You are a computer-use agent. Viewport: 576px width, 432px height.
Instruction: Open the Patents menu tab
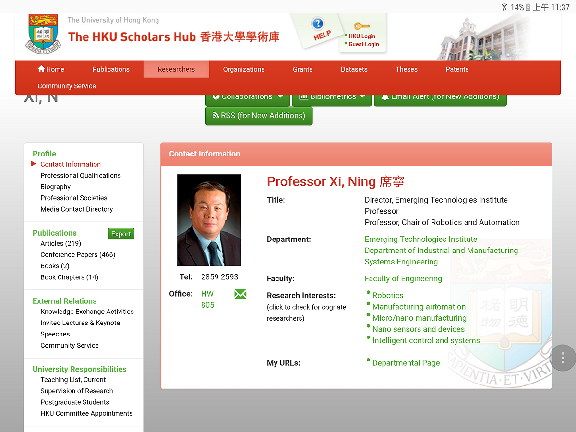point(457,69)
